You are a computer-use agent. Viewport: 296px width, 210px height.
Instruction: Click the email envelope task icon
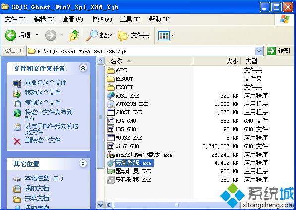coord(17,127)
